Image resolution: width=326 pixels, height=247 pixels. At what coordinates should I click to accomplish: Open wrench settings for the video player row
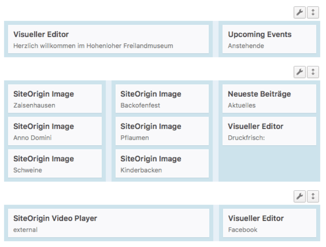[299, 196]
